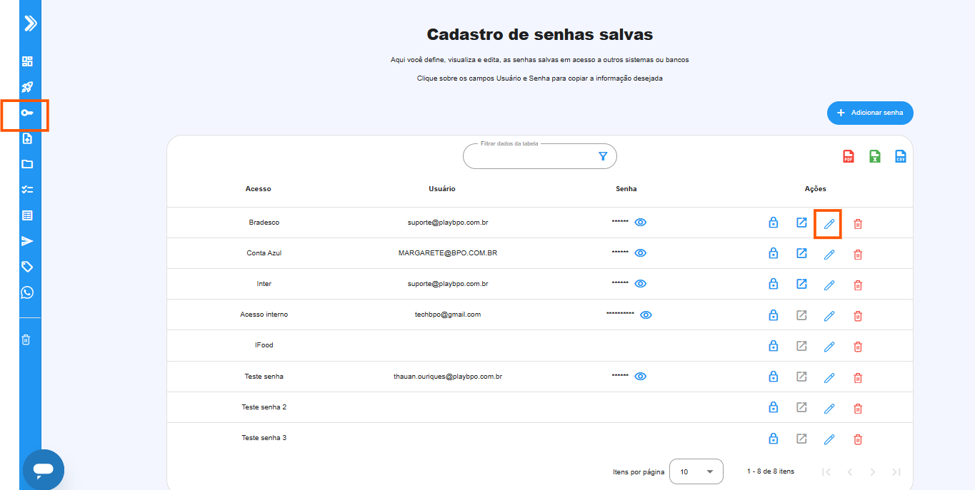Edit the Bradesco password entry
The image size is (975, 490).
(x=829, y=224)
